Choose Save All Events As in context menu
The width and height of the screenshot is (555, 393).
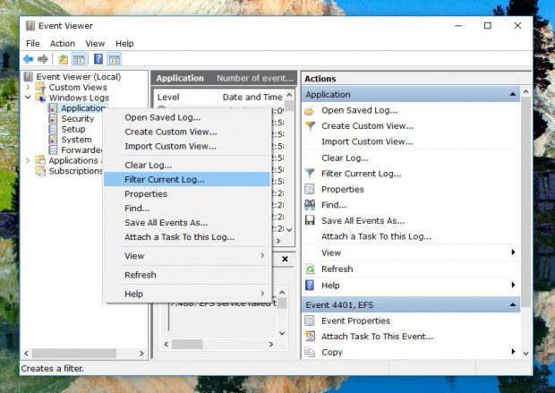point(187,223)
